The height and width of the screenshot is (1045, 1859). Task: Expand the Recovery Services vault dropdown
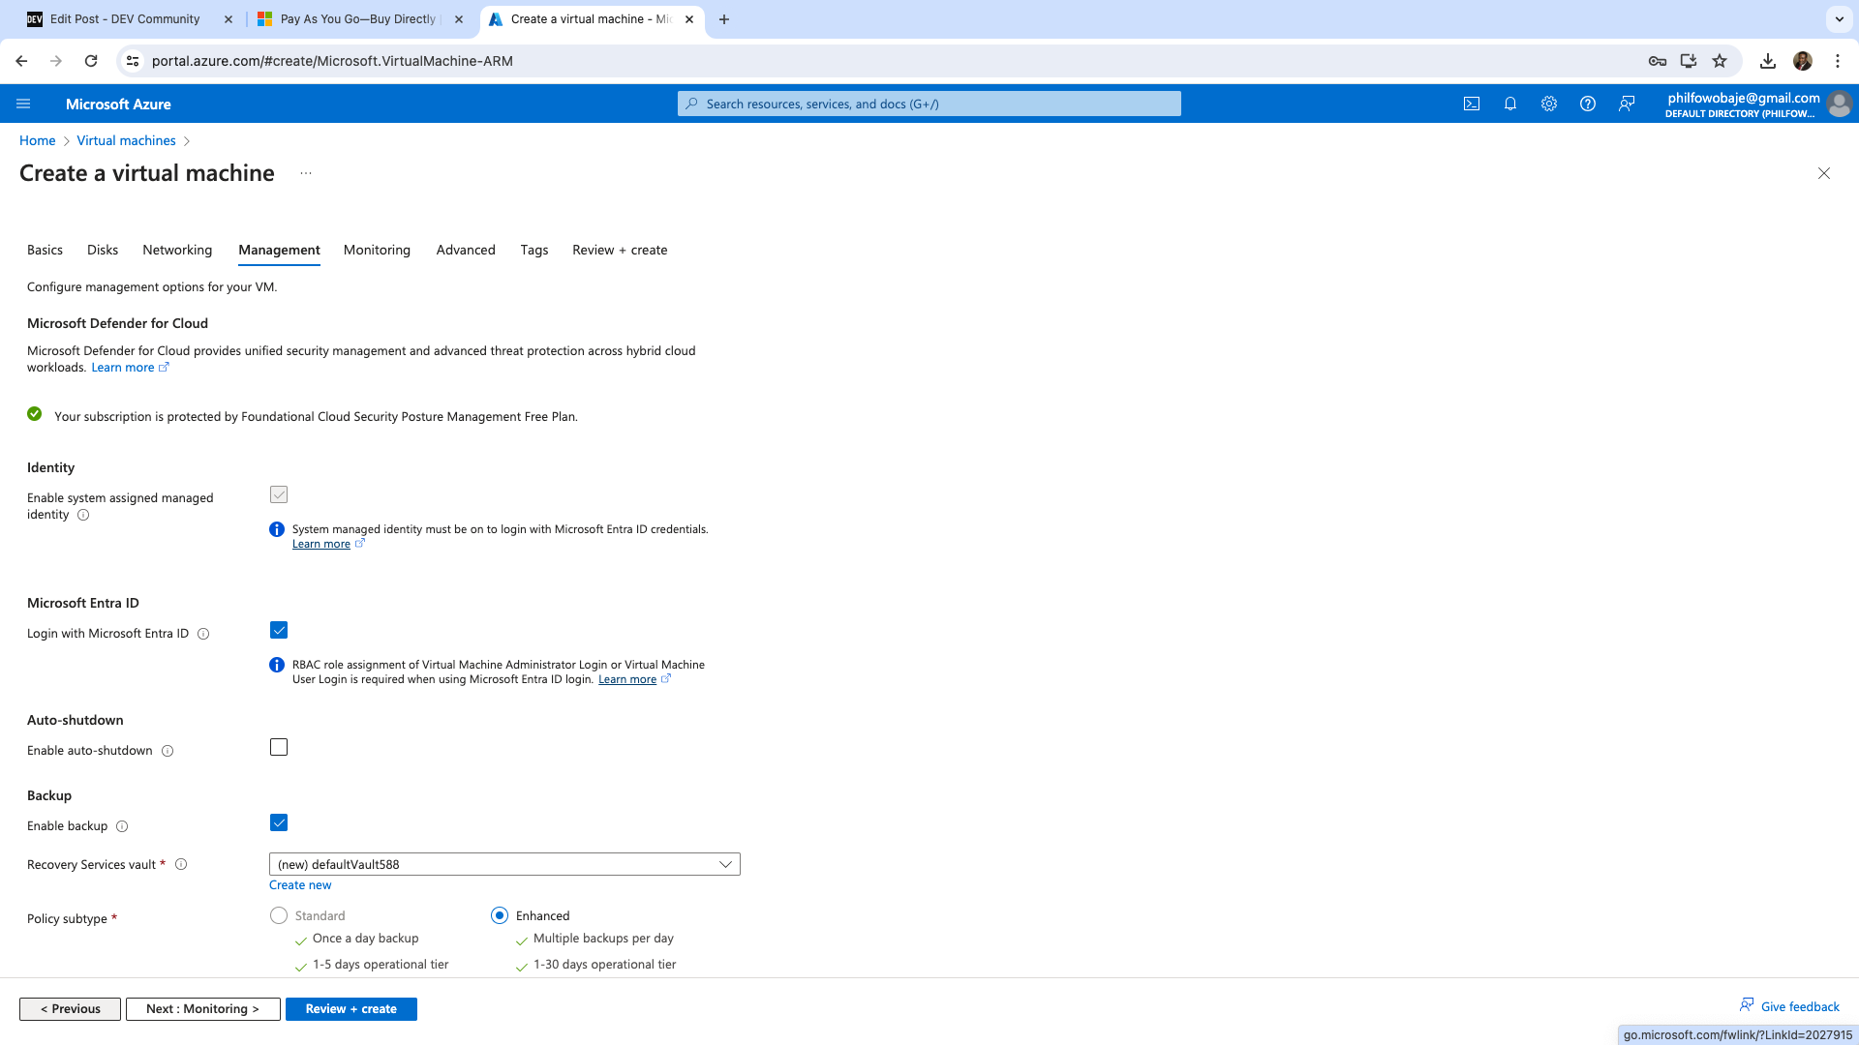tap(504, 864)
